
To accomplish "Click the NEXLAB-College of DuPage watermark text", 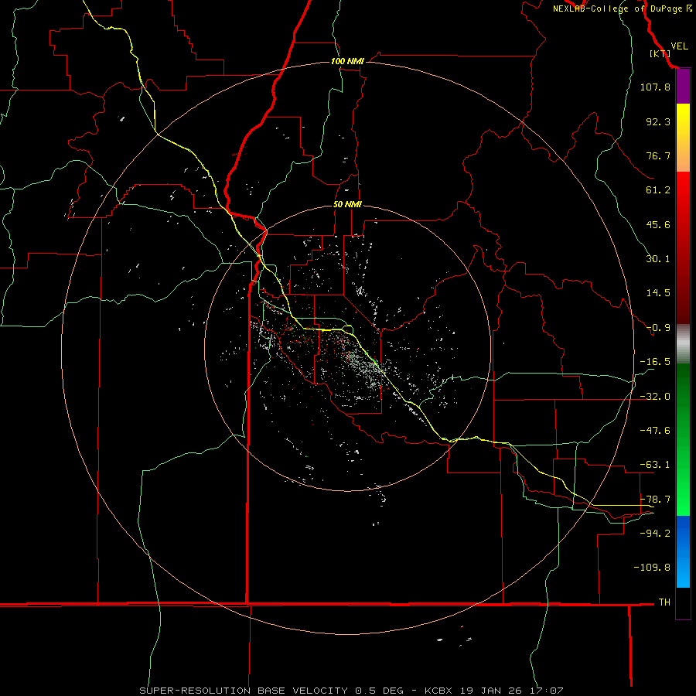I will tap(622, 9).
